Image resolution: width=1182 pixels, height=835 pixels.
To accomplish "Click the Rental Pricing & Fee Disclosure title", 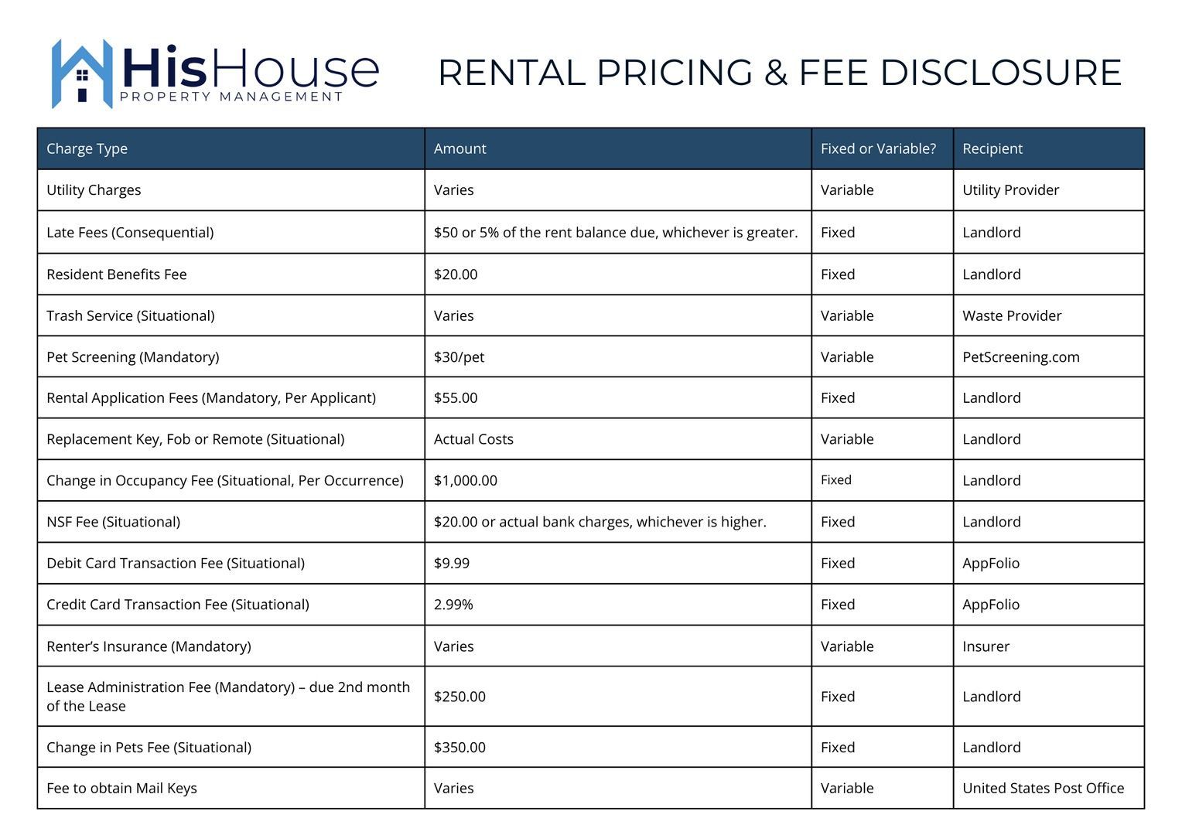I will click(779, 73).
